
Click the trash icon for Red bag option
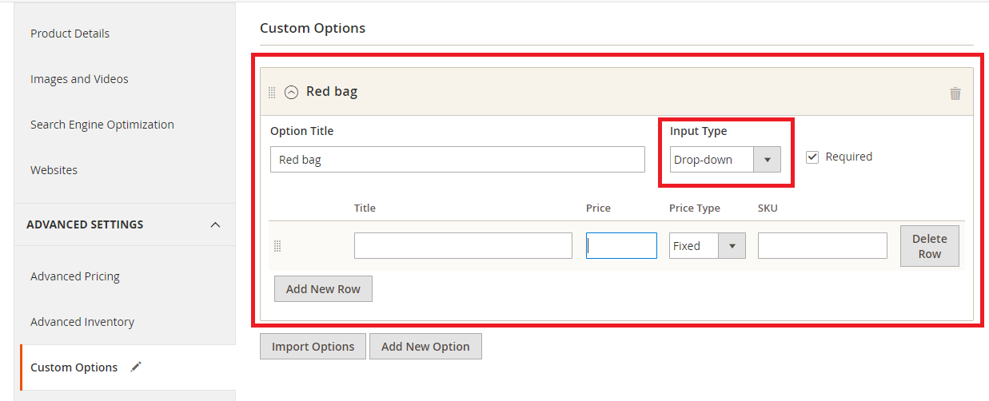pyautogui.click(x=955, y=93)
